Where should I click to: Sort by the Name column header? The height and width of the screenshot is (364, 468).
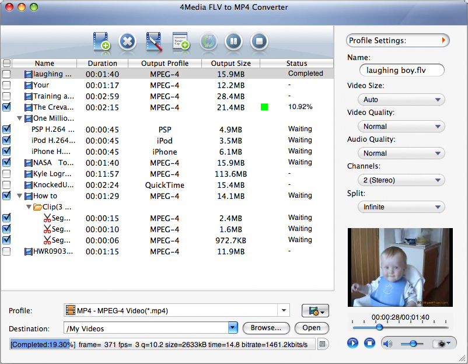(x=44, y=63)
